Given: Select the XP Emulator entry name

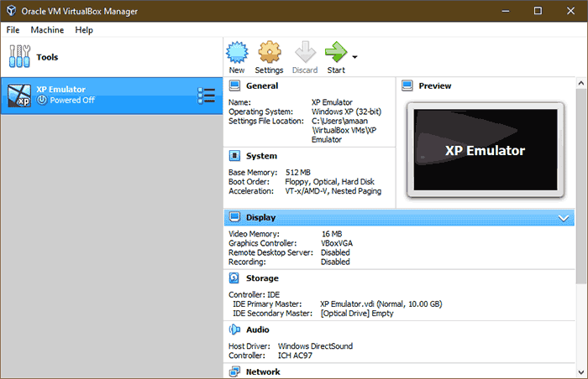Looking at the screenshot, I should [x=60, y=90].
